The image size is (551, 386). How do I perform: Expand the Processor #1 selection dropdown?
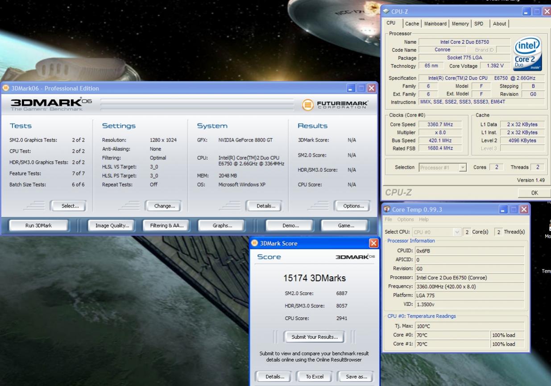(x=463, y=168)
